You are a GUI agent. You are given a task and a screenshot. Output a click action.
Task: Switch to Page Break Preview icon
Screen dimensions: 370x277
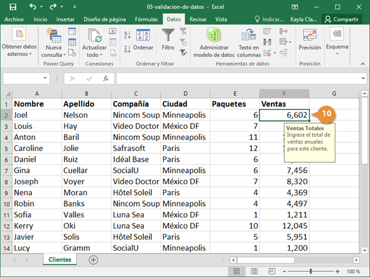(x=271, y=271)
